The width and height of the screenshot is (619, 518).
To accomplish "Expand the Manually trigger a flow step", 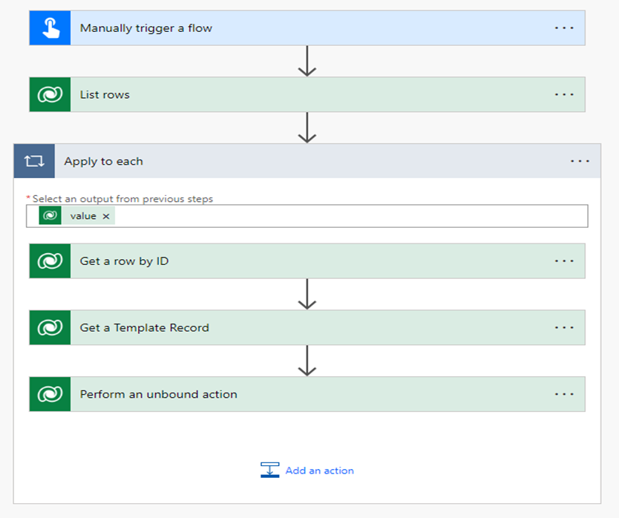I will [297, 28].
